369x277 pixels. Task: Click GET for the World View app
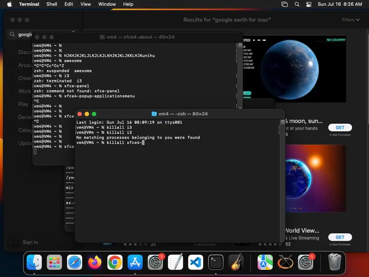[340, 237]
